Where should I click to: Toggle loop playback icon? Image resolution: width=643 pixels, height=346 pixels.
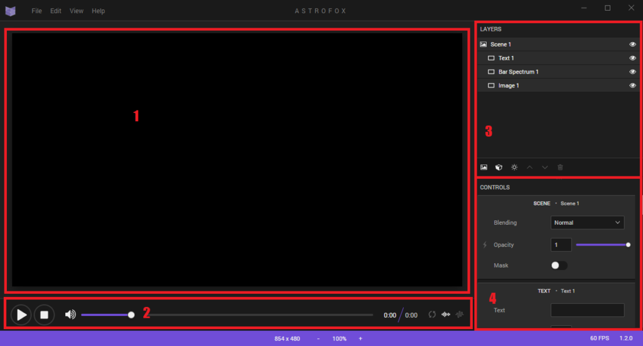click(x=432, y=315)
